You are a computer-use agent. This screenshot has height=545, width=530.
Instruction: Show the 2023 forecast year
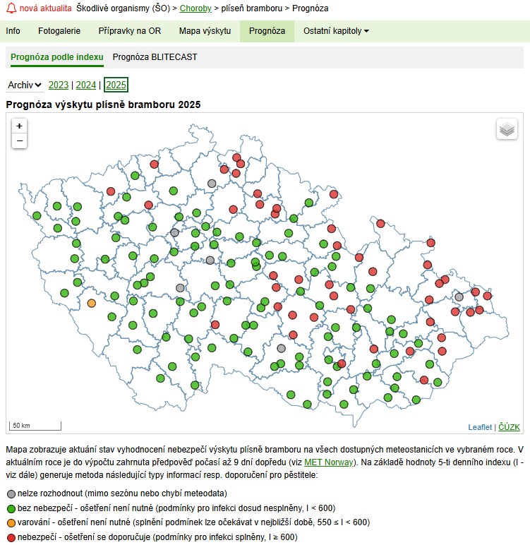pos(59,85)
